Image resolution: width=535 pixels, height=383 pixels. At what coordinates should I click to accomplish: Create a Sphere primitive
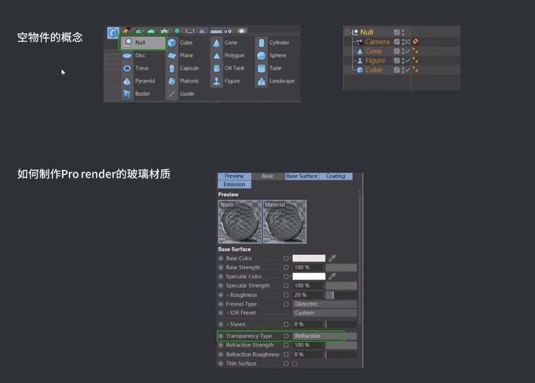272,56
